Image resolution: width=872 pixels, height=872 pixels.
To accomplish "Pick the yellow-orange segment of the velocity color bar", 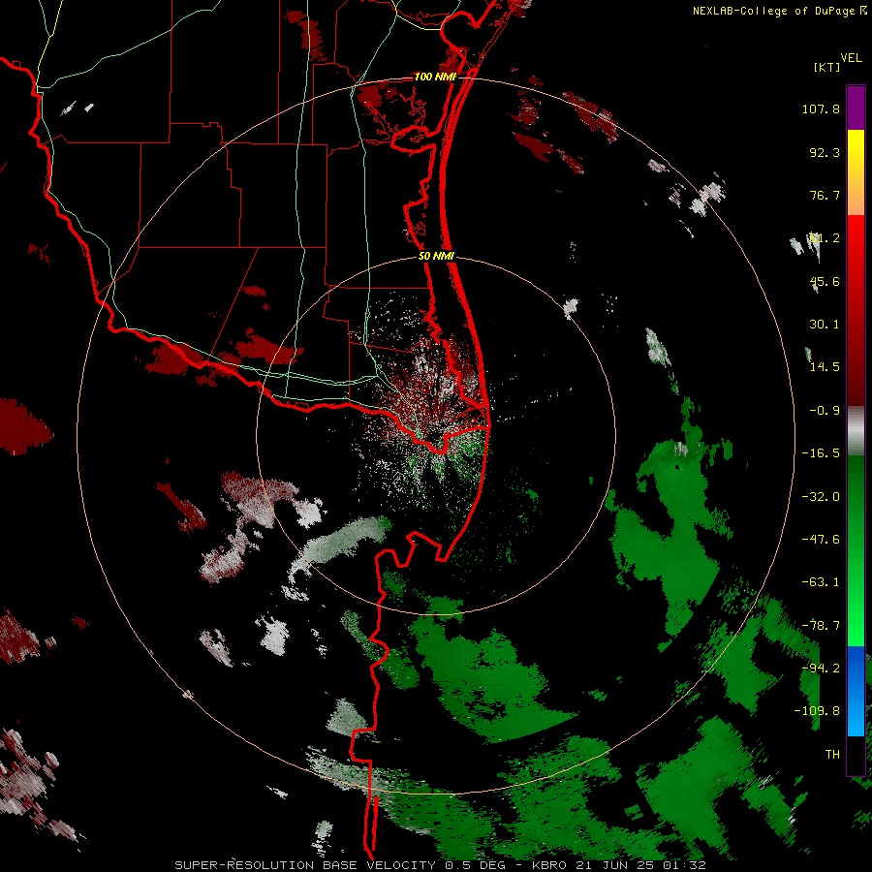I will pyautogui.click(x=856, y=172).
